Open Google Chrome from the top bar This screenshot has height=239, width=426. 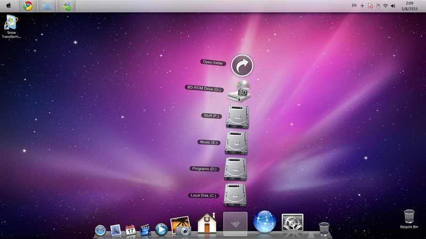pos(28,6)
